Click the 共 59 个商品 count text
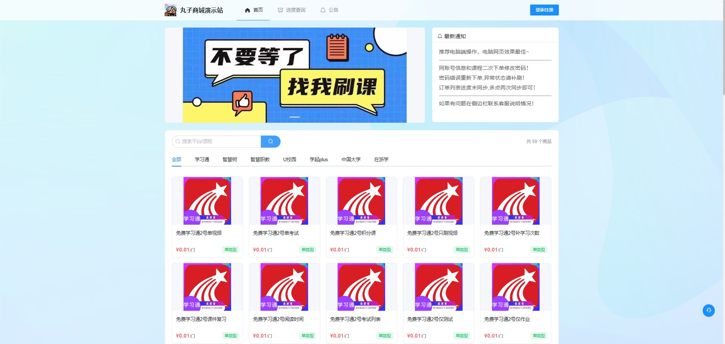Image resolution: width=725 pixels, height=344 pixels. pyautogui.click(x=539, y=142)
